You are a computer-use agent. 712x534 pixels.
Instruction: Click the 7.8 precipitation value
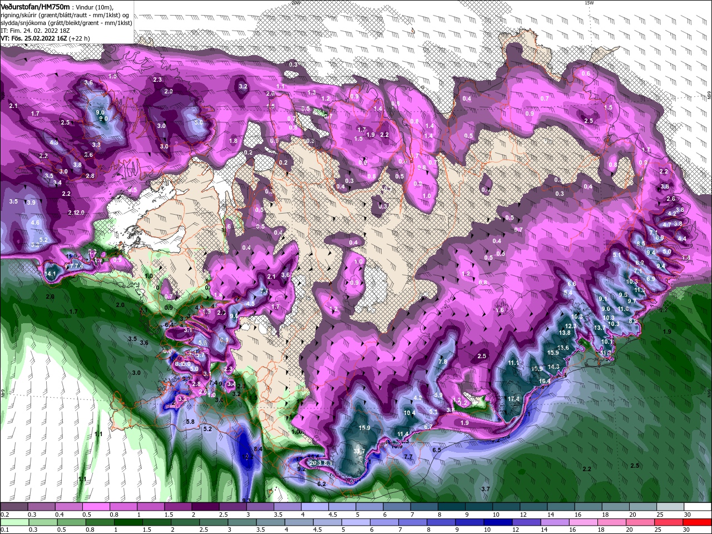443,362
